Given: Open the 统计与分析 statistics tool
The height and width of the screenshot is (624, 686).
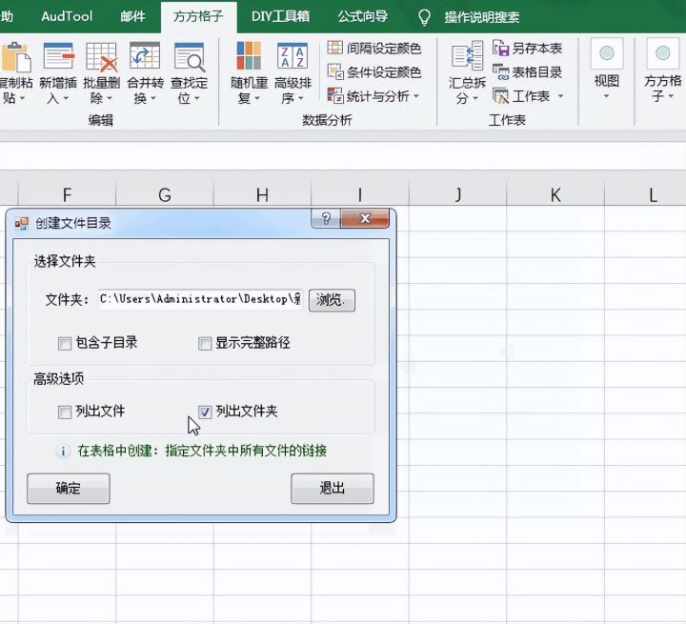Looking at the screenshot, I should tap(335, 95).
